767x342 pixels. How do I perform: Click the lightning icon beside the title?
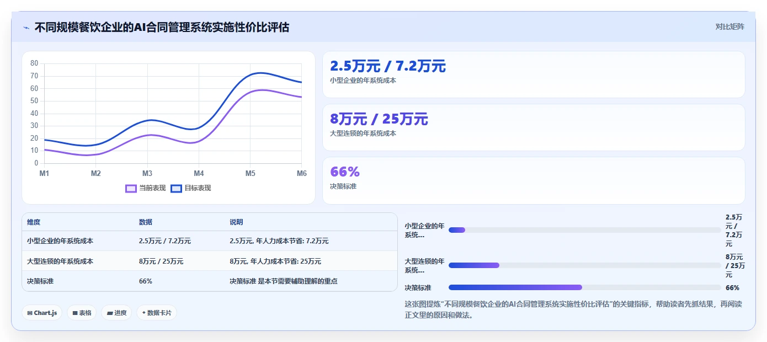point(26,28)
